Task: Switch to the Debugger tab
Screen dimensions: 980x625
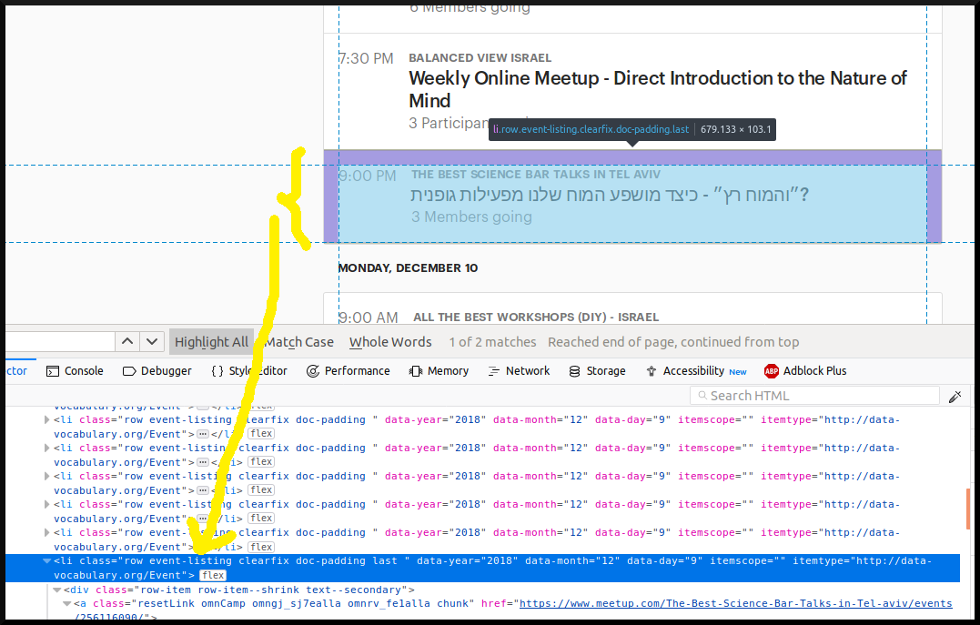Action: [157, 370]
